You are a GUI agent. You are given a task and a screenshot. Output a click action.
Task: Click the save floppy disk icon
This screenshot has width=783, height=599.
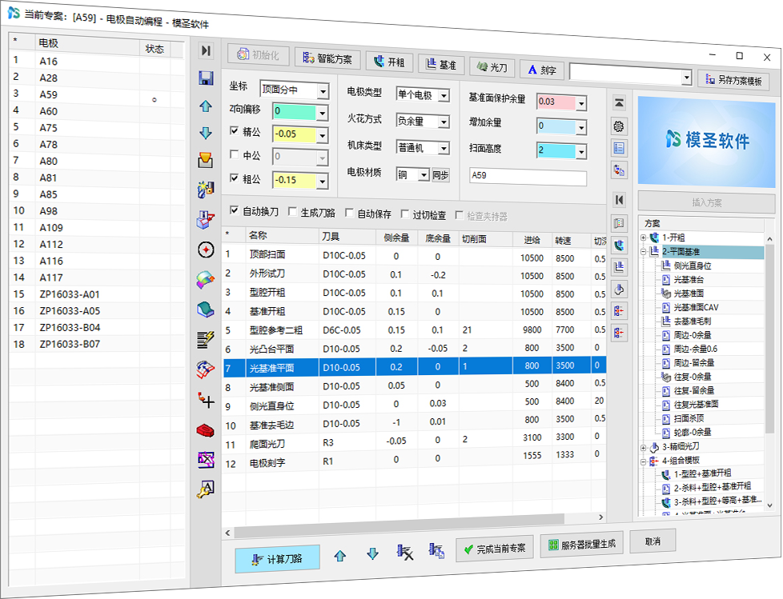pyautogui.click(x=206, y=78)
